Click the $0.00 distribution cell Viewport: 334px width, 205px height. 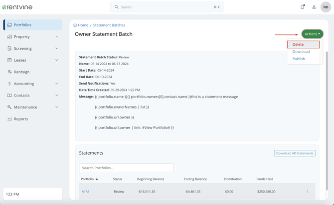[229, 192]
